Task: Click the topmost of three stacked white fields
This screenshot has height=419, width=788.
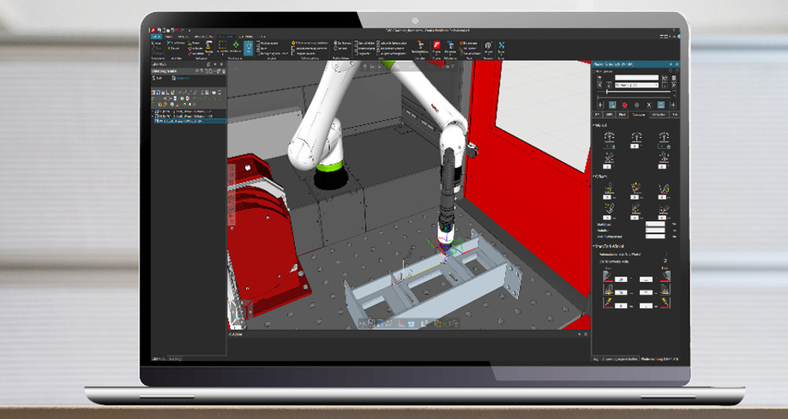Action: 655,224
